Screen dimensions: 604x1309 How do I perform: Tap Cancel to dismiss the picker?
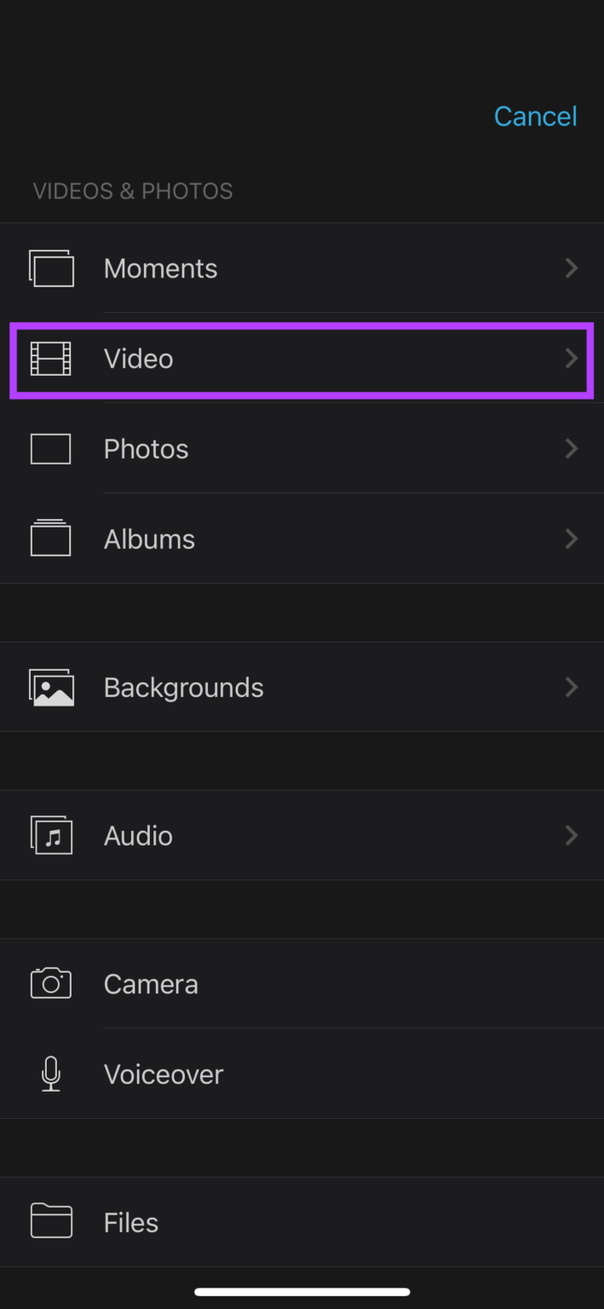(x=535, y=116)
